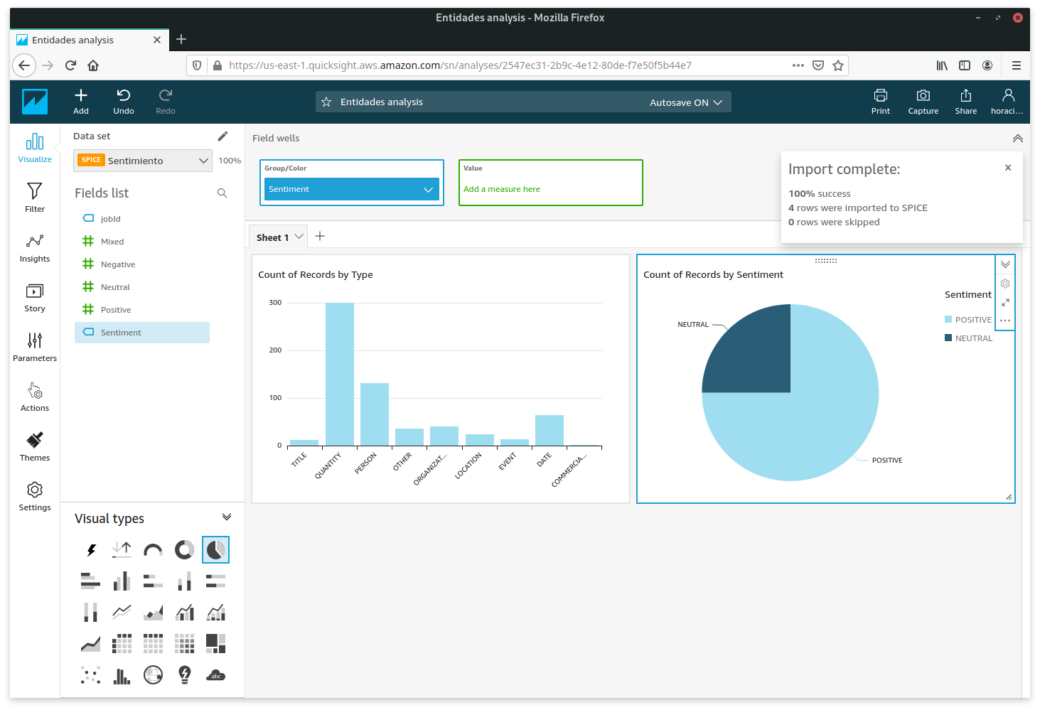Print the analysis
Image resolution: width=1040 pixels, height=710 pixels.
pyautogui.click(x=881, y=102)
